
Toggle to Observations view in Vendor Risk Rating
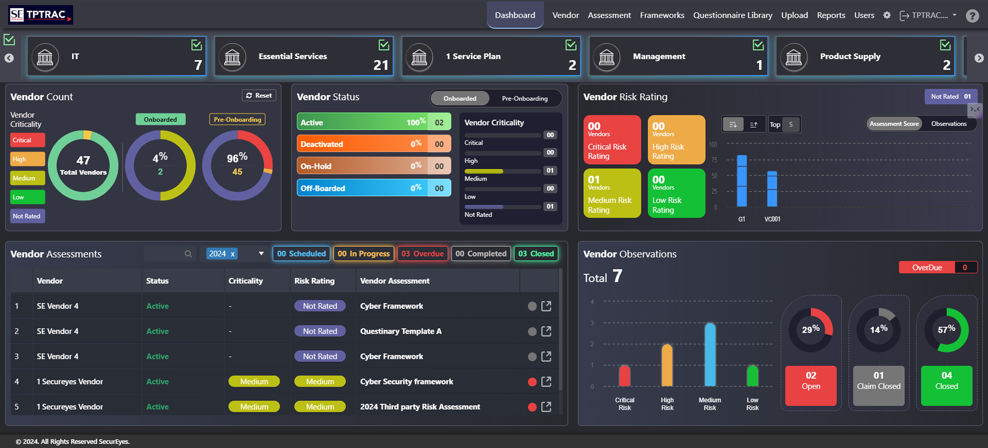949,123
